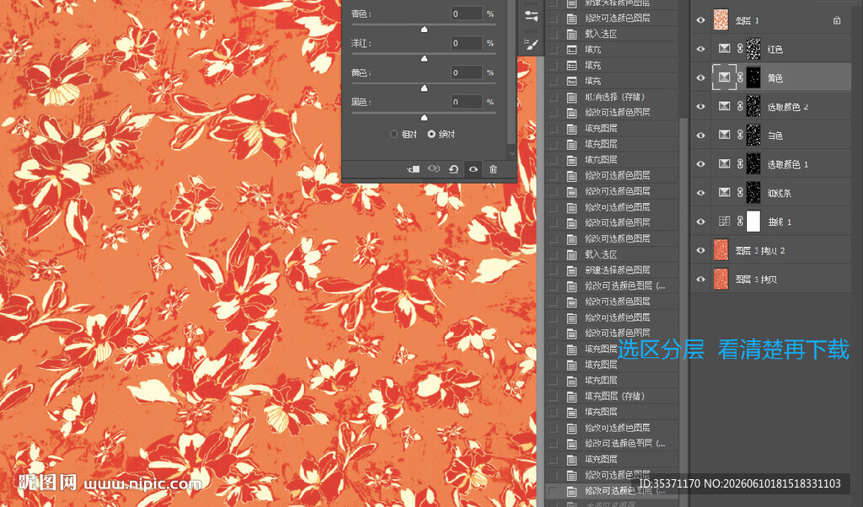Viewport: 863px width, 507px height.
Task: Click selective color icon of 红色 layer
Action: (724, 49)
